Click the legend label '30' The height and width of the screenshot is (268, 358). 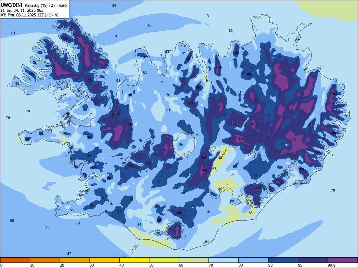pos(92,265)
